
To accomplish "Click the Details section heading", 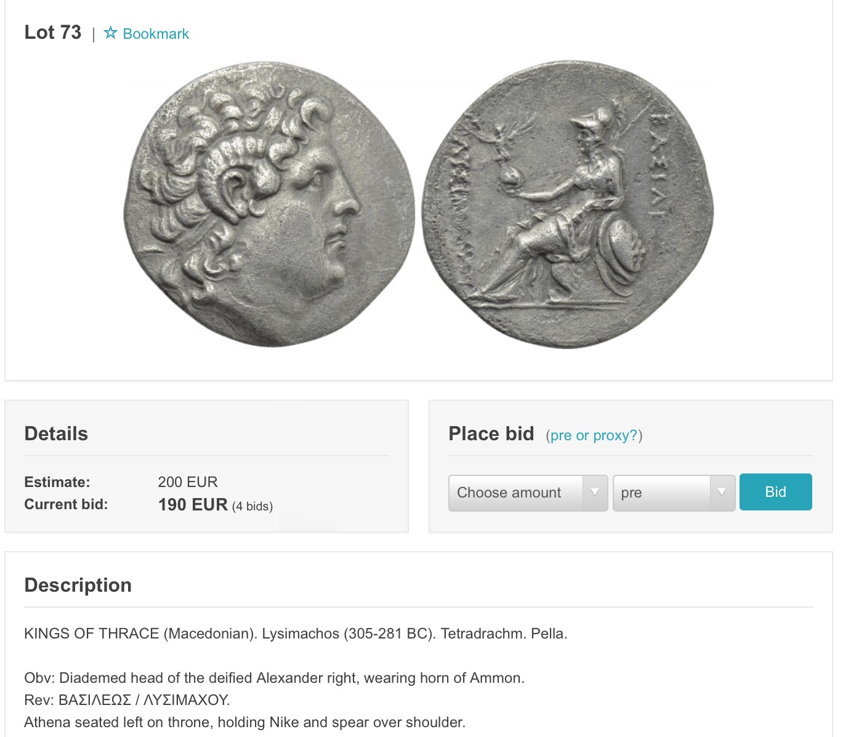I will click(56, 433).
